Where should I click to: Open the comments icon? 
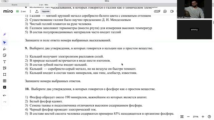[x=165, y=11]
